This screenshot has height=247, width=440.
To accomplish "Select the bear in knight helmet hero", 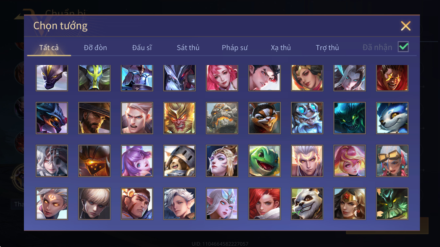I will click(x=180, y=161).
